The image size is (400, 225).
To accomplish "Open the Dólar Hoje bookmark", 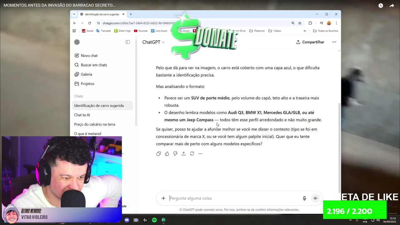I will tap(122, 31).
